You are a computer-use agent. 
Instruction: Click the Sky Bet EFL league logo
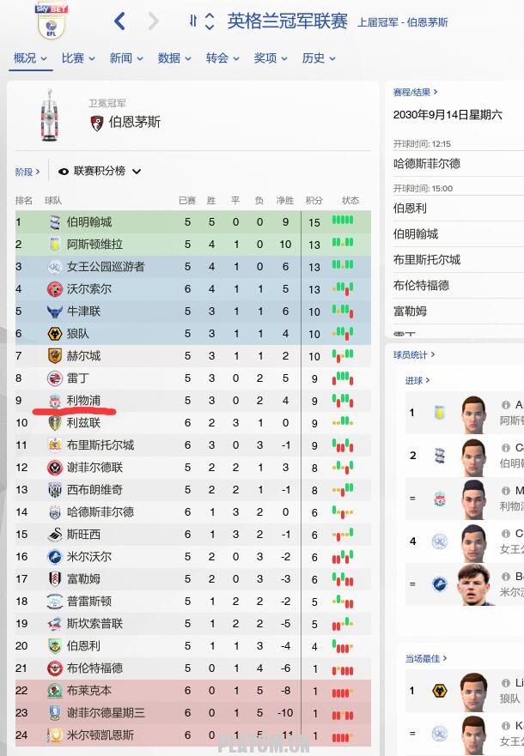pyautogui.click(x=52, y=22)
